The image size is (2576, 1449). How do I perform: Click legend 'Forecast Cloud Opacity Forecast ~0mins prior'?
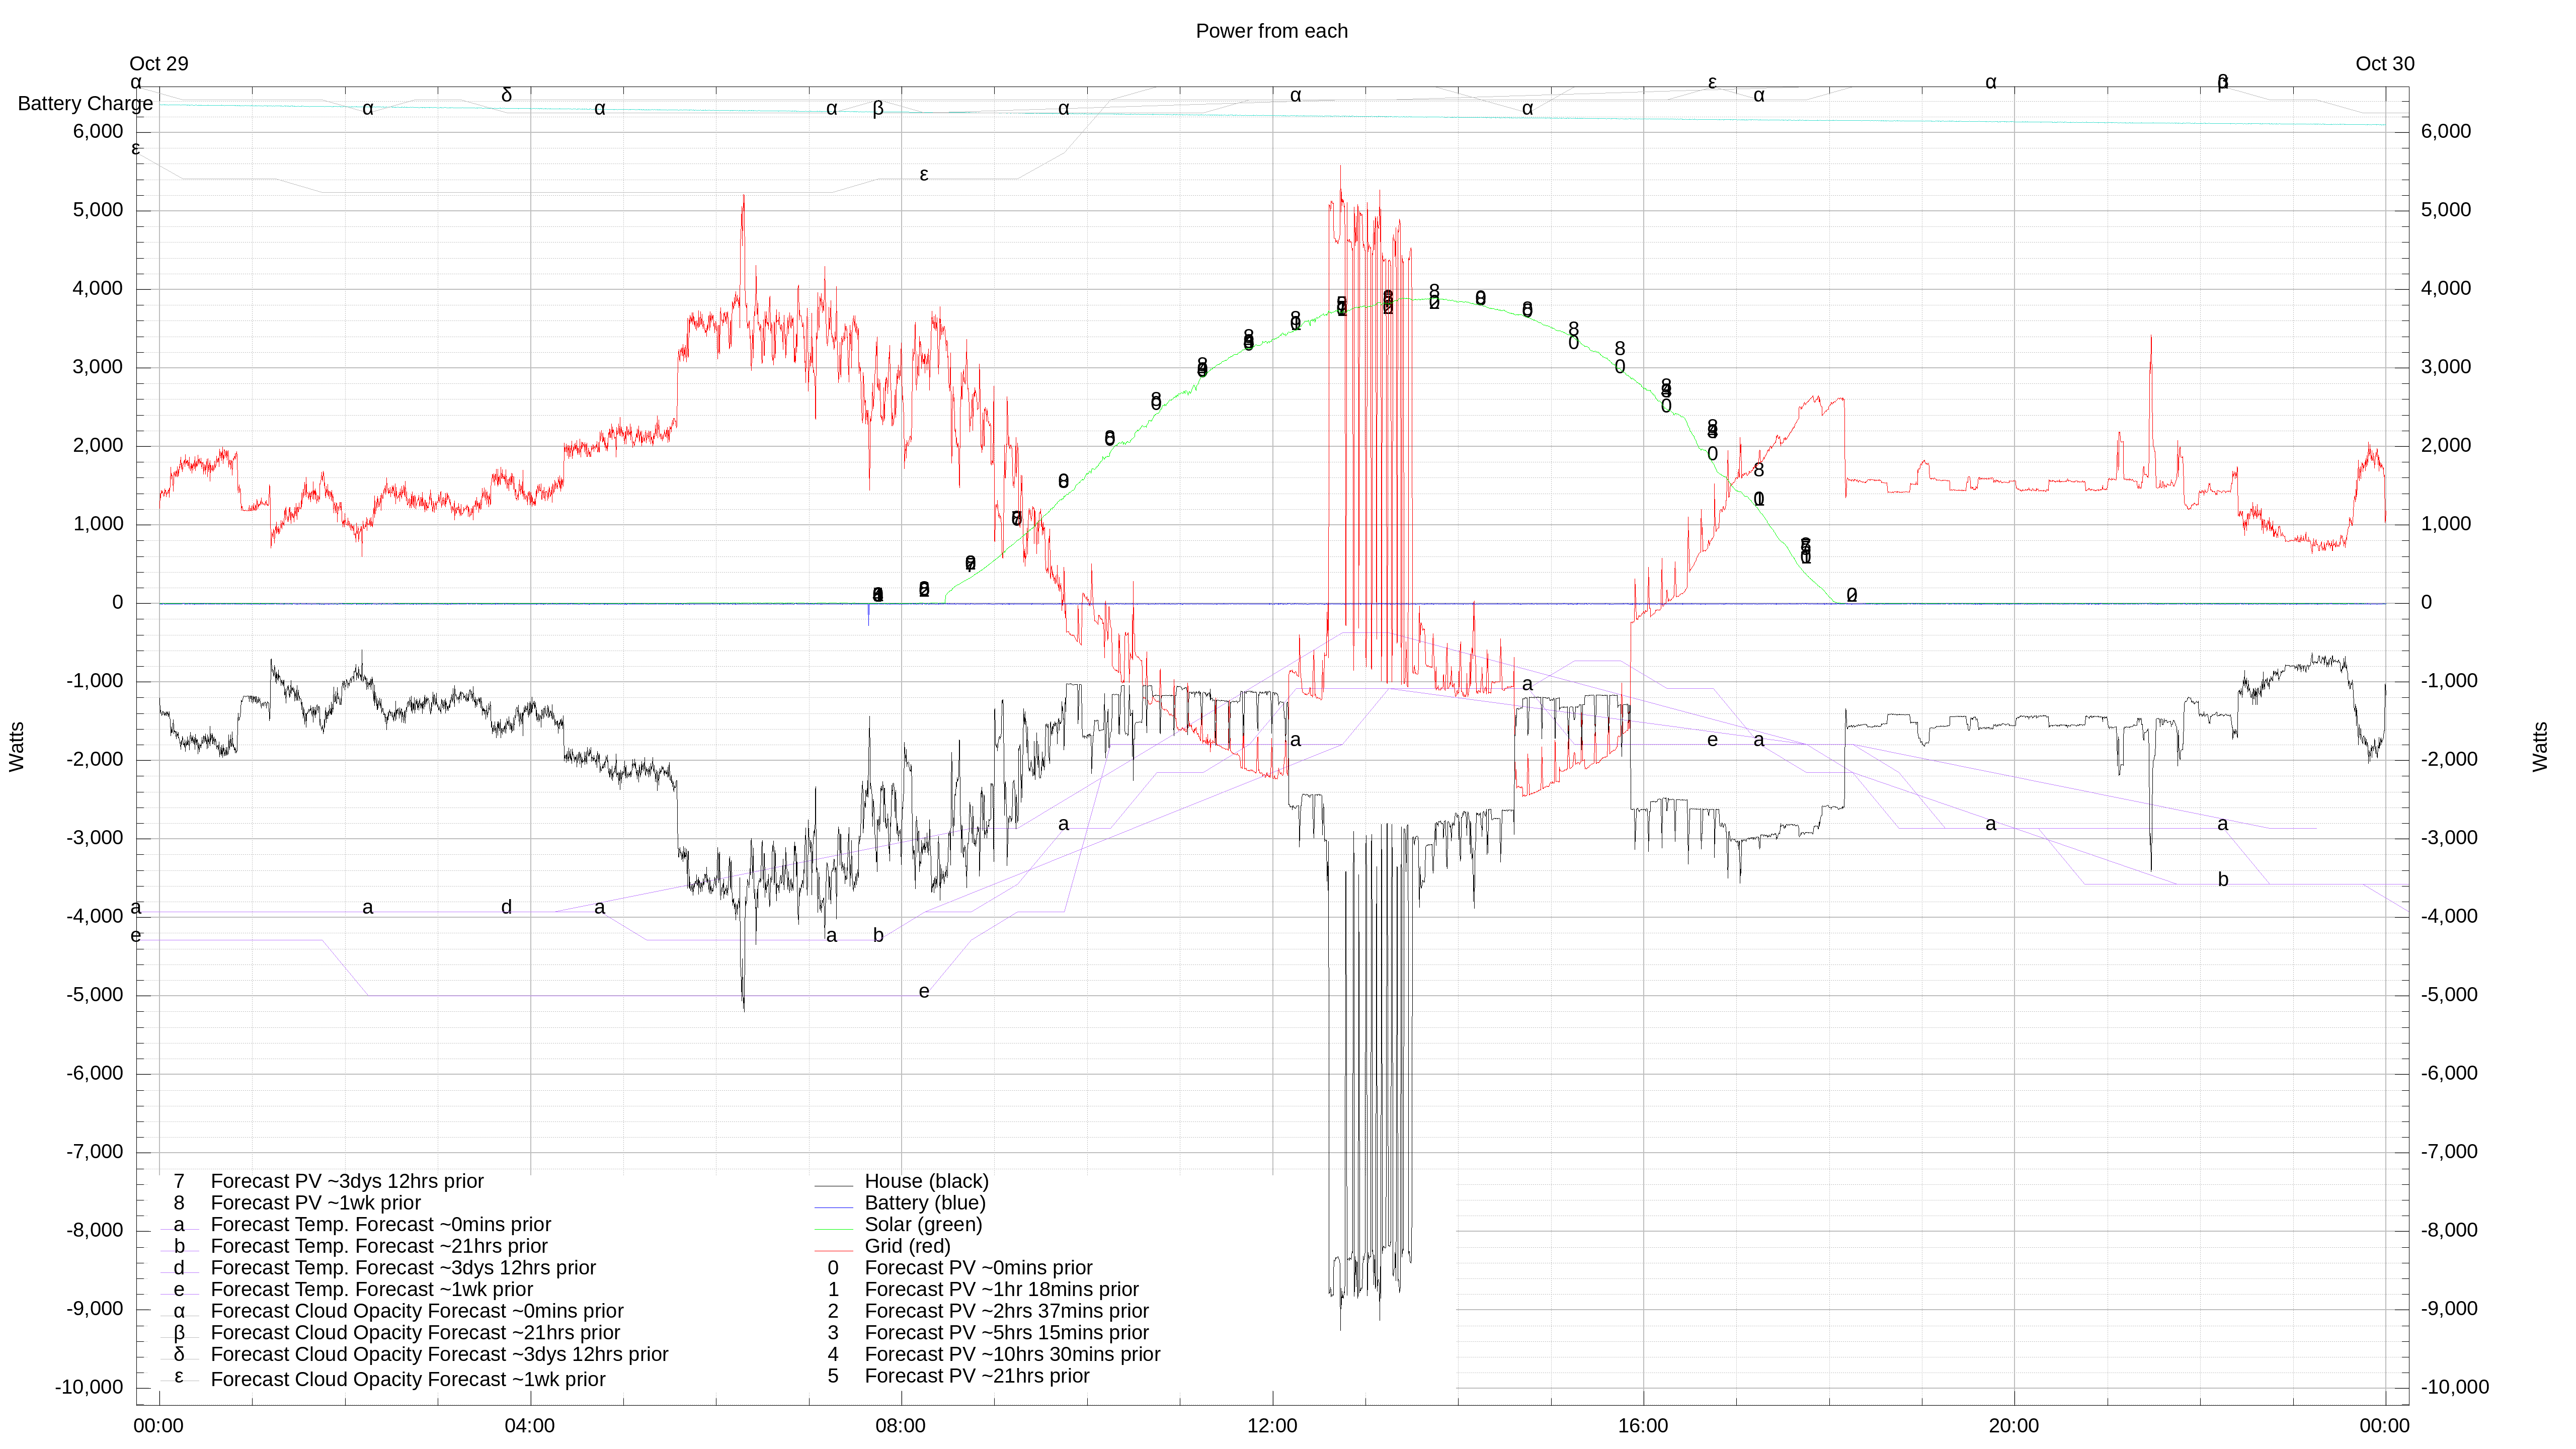417,1311
